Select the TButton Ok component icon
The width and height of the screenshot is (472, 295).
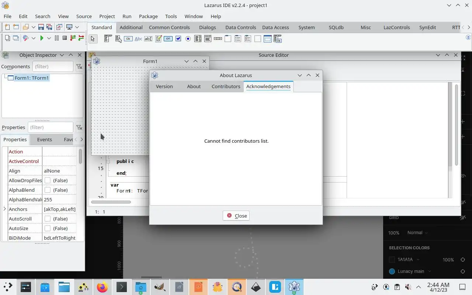pos(128,38)
